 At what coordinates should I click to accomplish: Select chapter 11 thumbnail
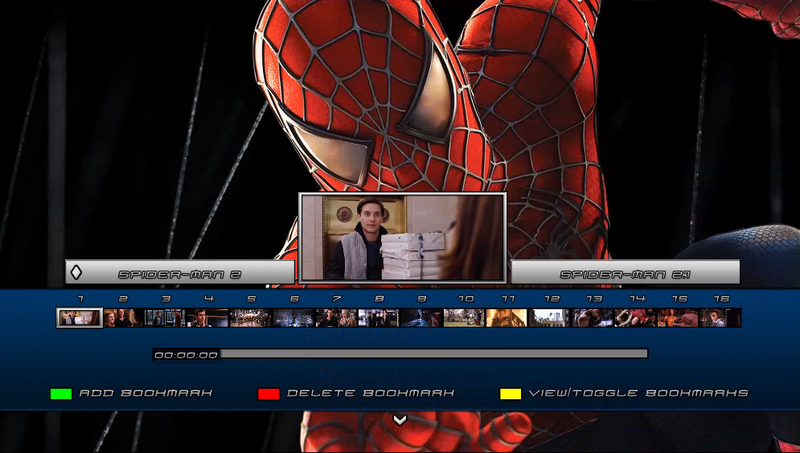click(x=507, y=318)
